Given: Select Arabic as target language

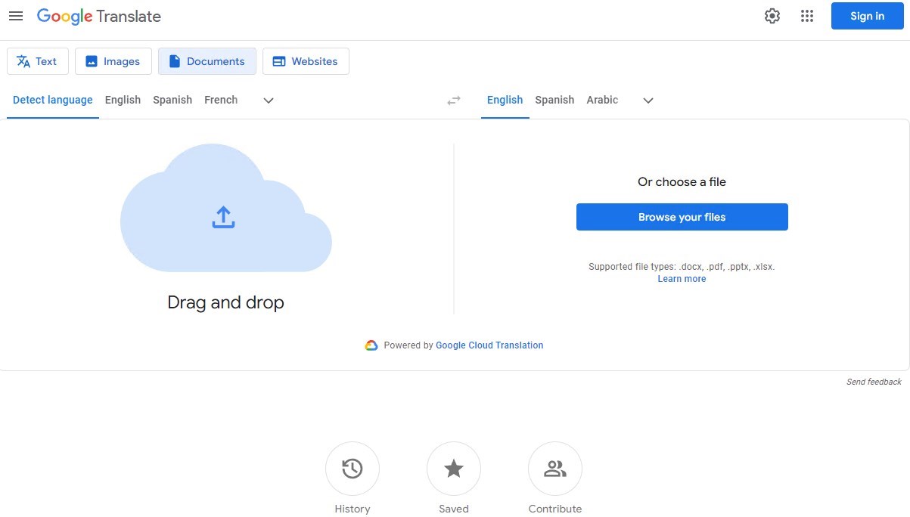Looking at the screenshot, I should (x=602, y=100).
